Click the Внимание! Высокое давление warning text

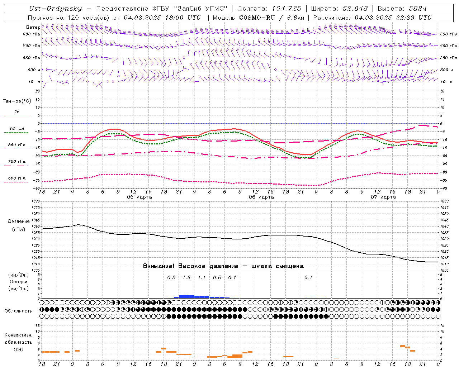point(223,266)
